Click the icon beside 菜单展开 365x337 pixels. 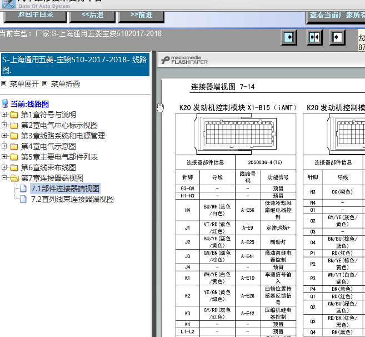[x=3, y=83]
